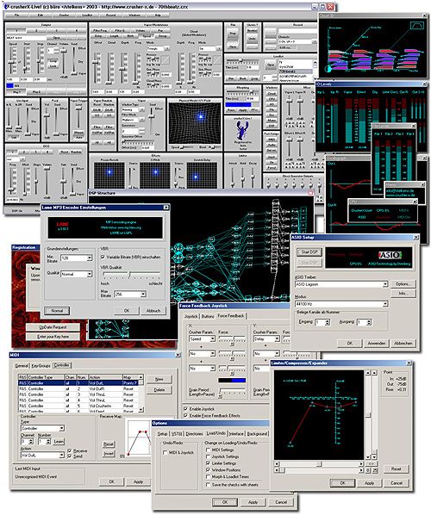Open the Setup tab in Options
Screen dimensions: 431x515
click(x=162, y=433)
